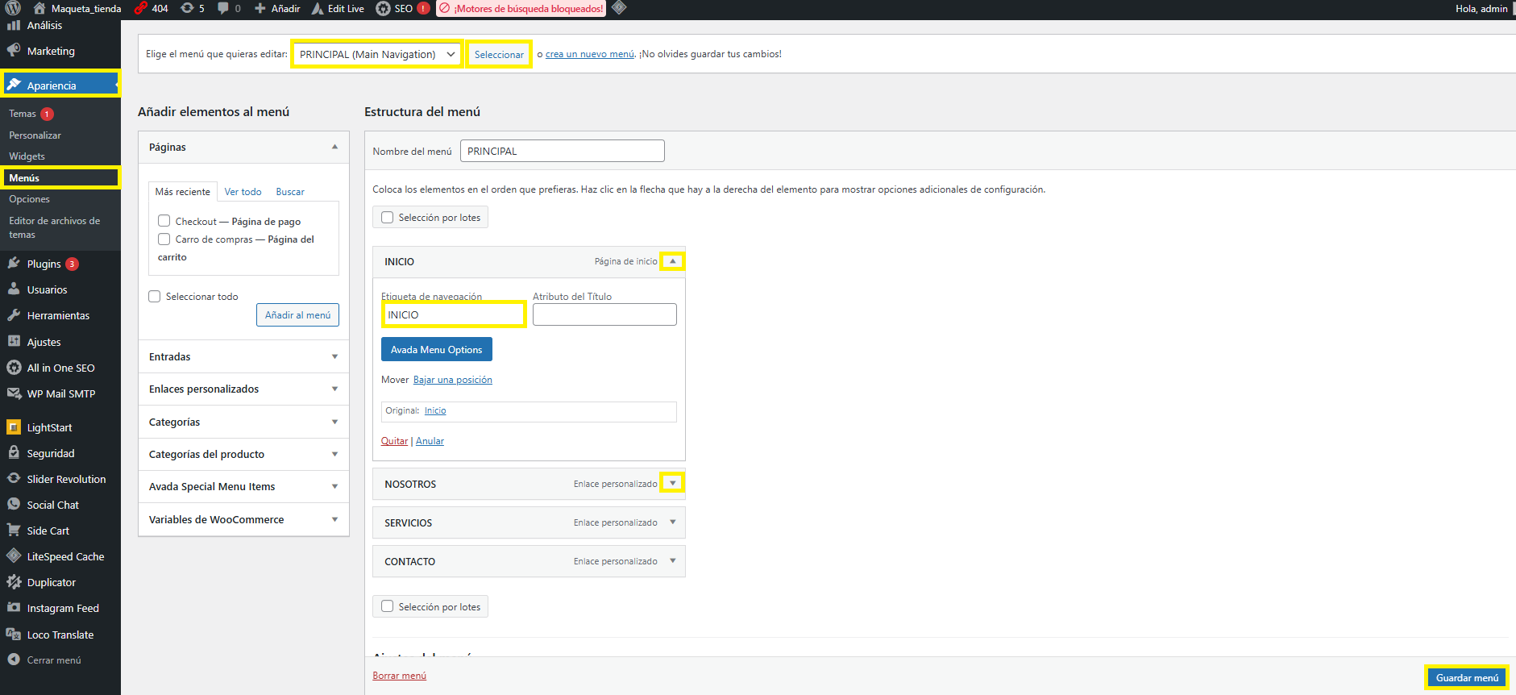Open the Loco Translate icon

14,635
